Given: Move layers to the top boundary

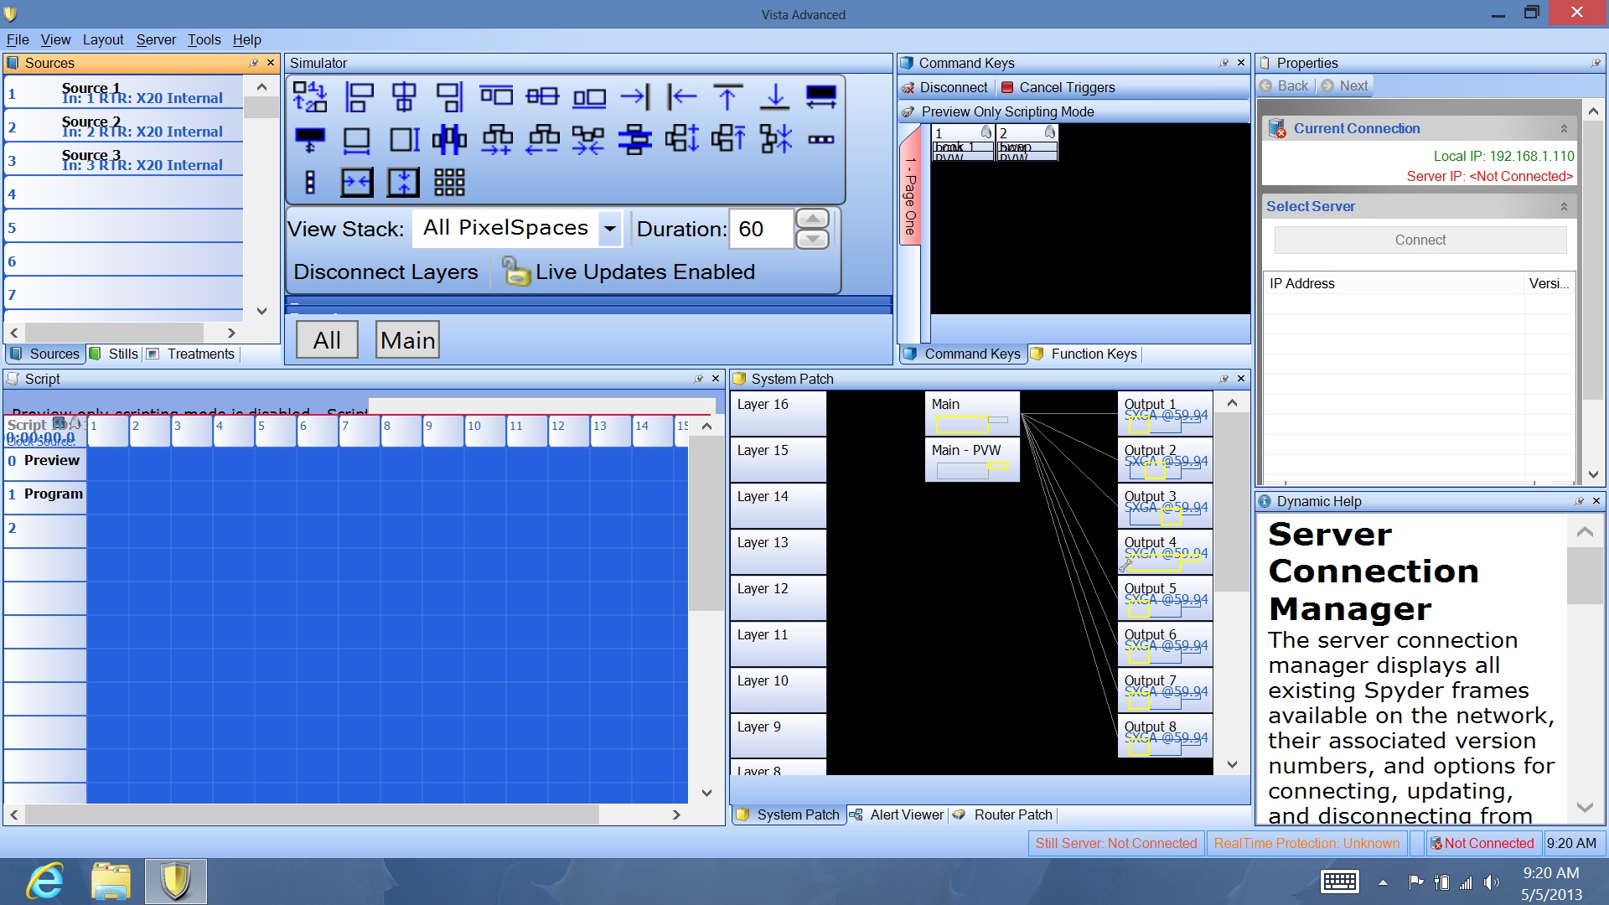Looking at the screenshot, I should (x=727, y=97).
